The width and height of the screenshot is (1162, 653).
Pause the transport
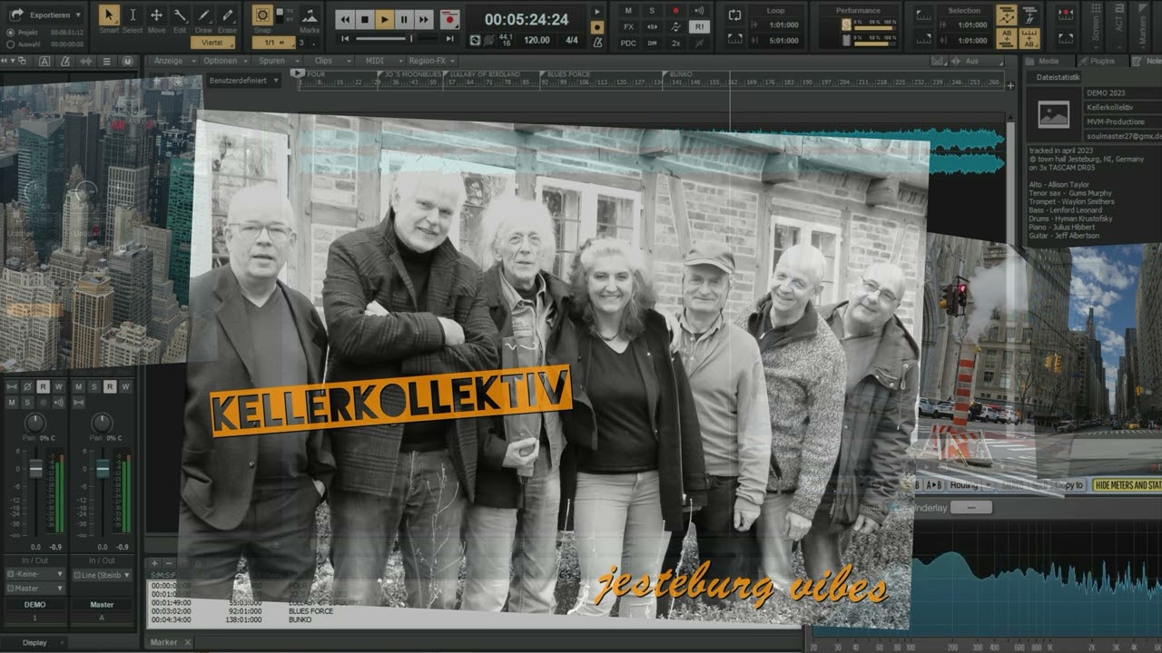pyautogui.click(x=405, y=19)
